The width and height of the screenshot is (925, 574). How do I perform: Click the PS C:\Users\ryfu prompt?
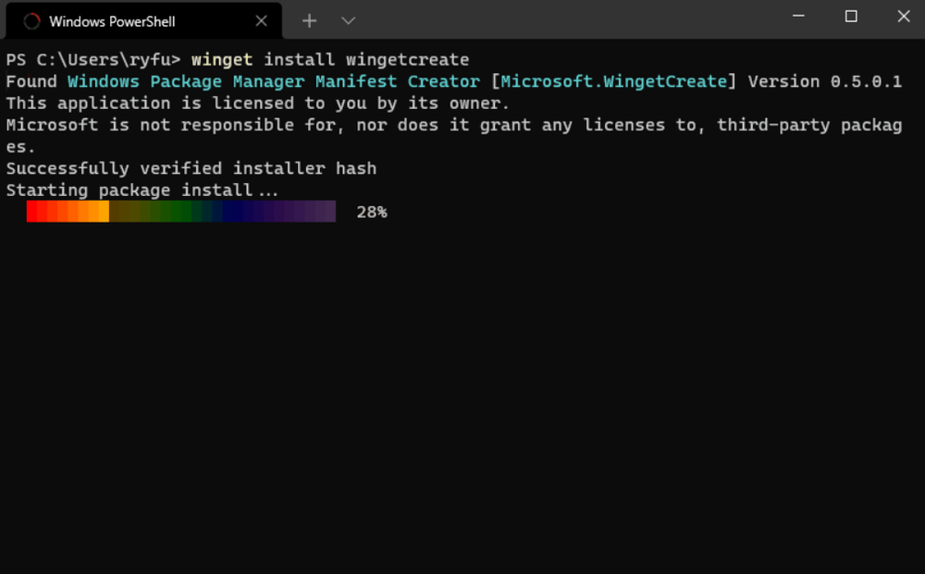click(93, 59)
